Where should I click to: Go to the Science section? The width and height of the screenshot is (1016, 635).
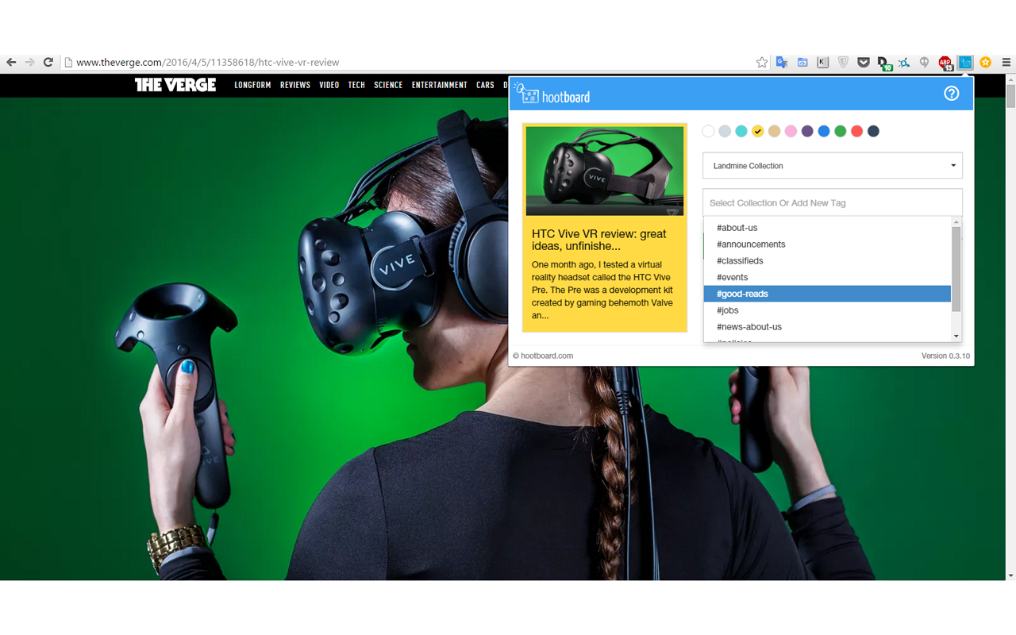click(x=388, y=85)
